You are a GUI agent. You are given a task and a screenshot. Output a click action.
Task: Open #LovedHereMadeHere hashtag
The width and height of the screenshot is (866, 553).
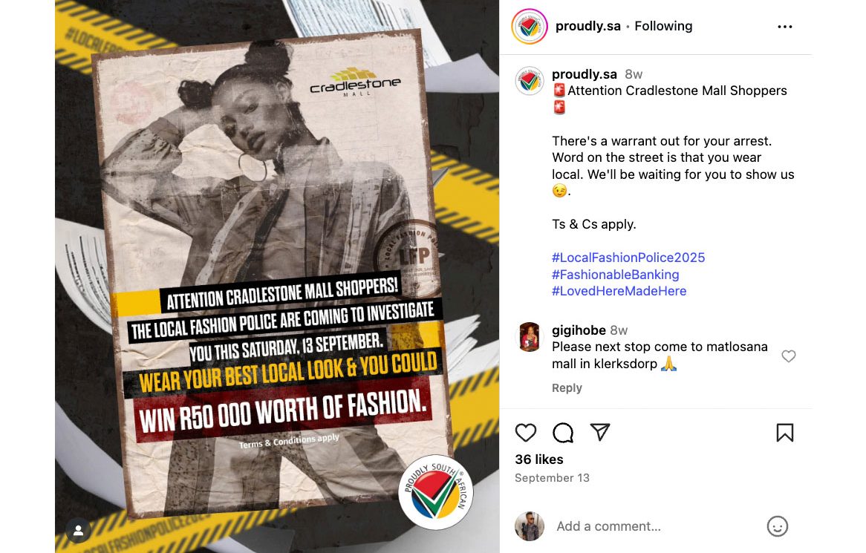(x=619, y=291)
